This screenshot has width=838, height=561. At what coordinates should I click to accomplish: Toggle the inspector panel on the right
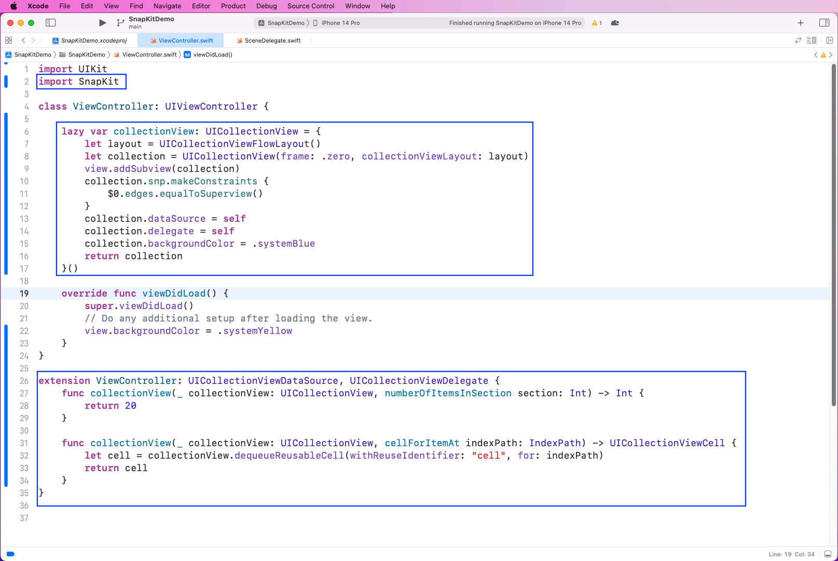pyautogui.click(x=824, y=23)
